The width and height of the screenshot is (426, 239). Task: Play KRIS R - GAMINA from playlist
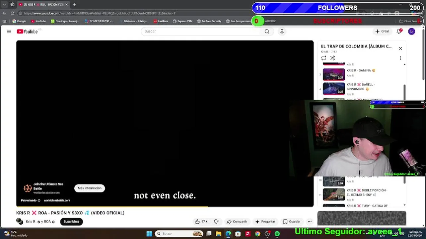361,70
